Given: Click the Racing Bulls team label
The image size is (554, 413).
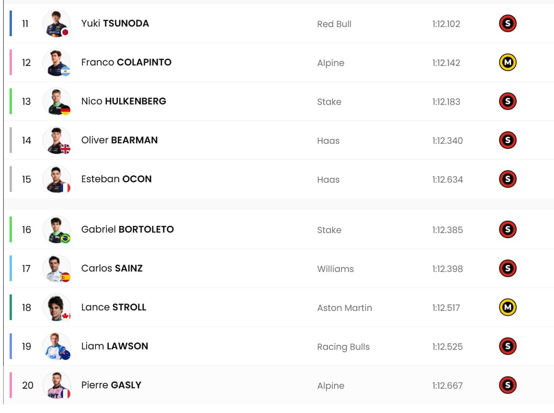Looking at the screenshot, I should [343, 347].
